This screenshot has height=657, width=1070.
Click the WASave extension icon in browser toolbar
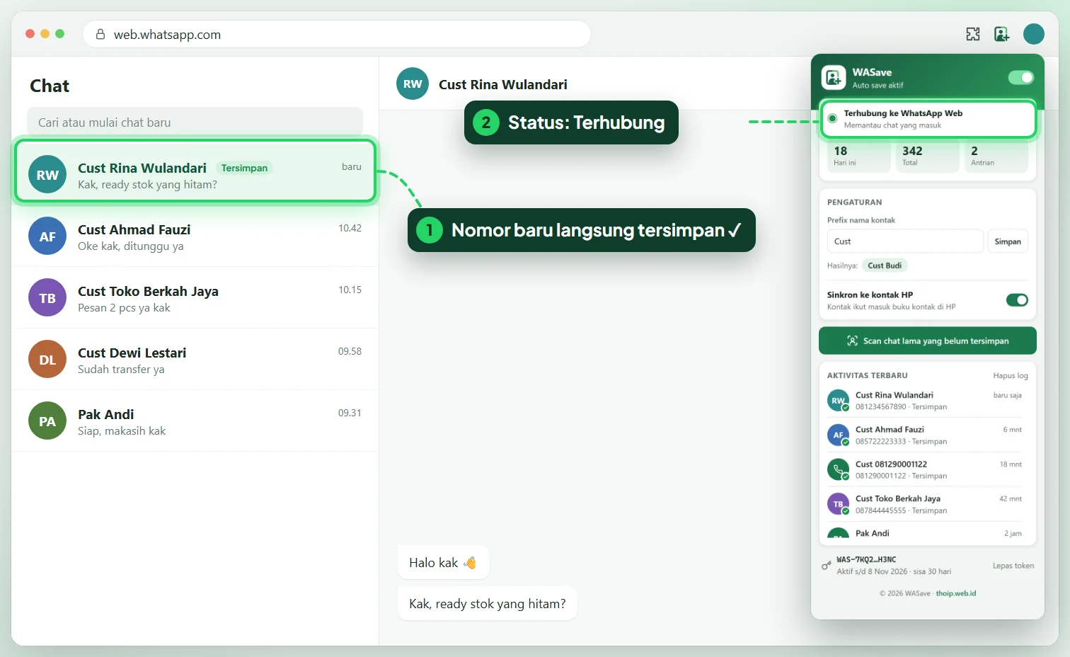pos(1001,34)
